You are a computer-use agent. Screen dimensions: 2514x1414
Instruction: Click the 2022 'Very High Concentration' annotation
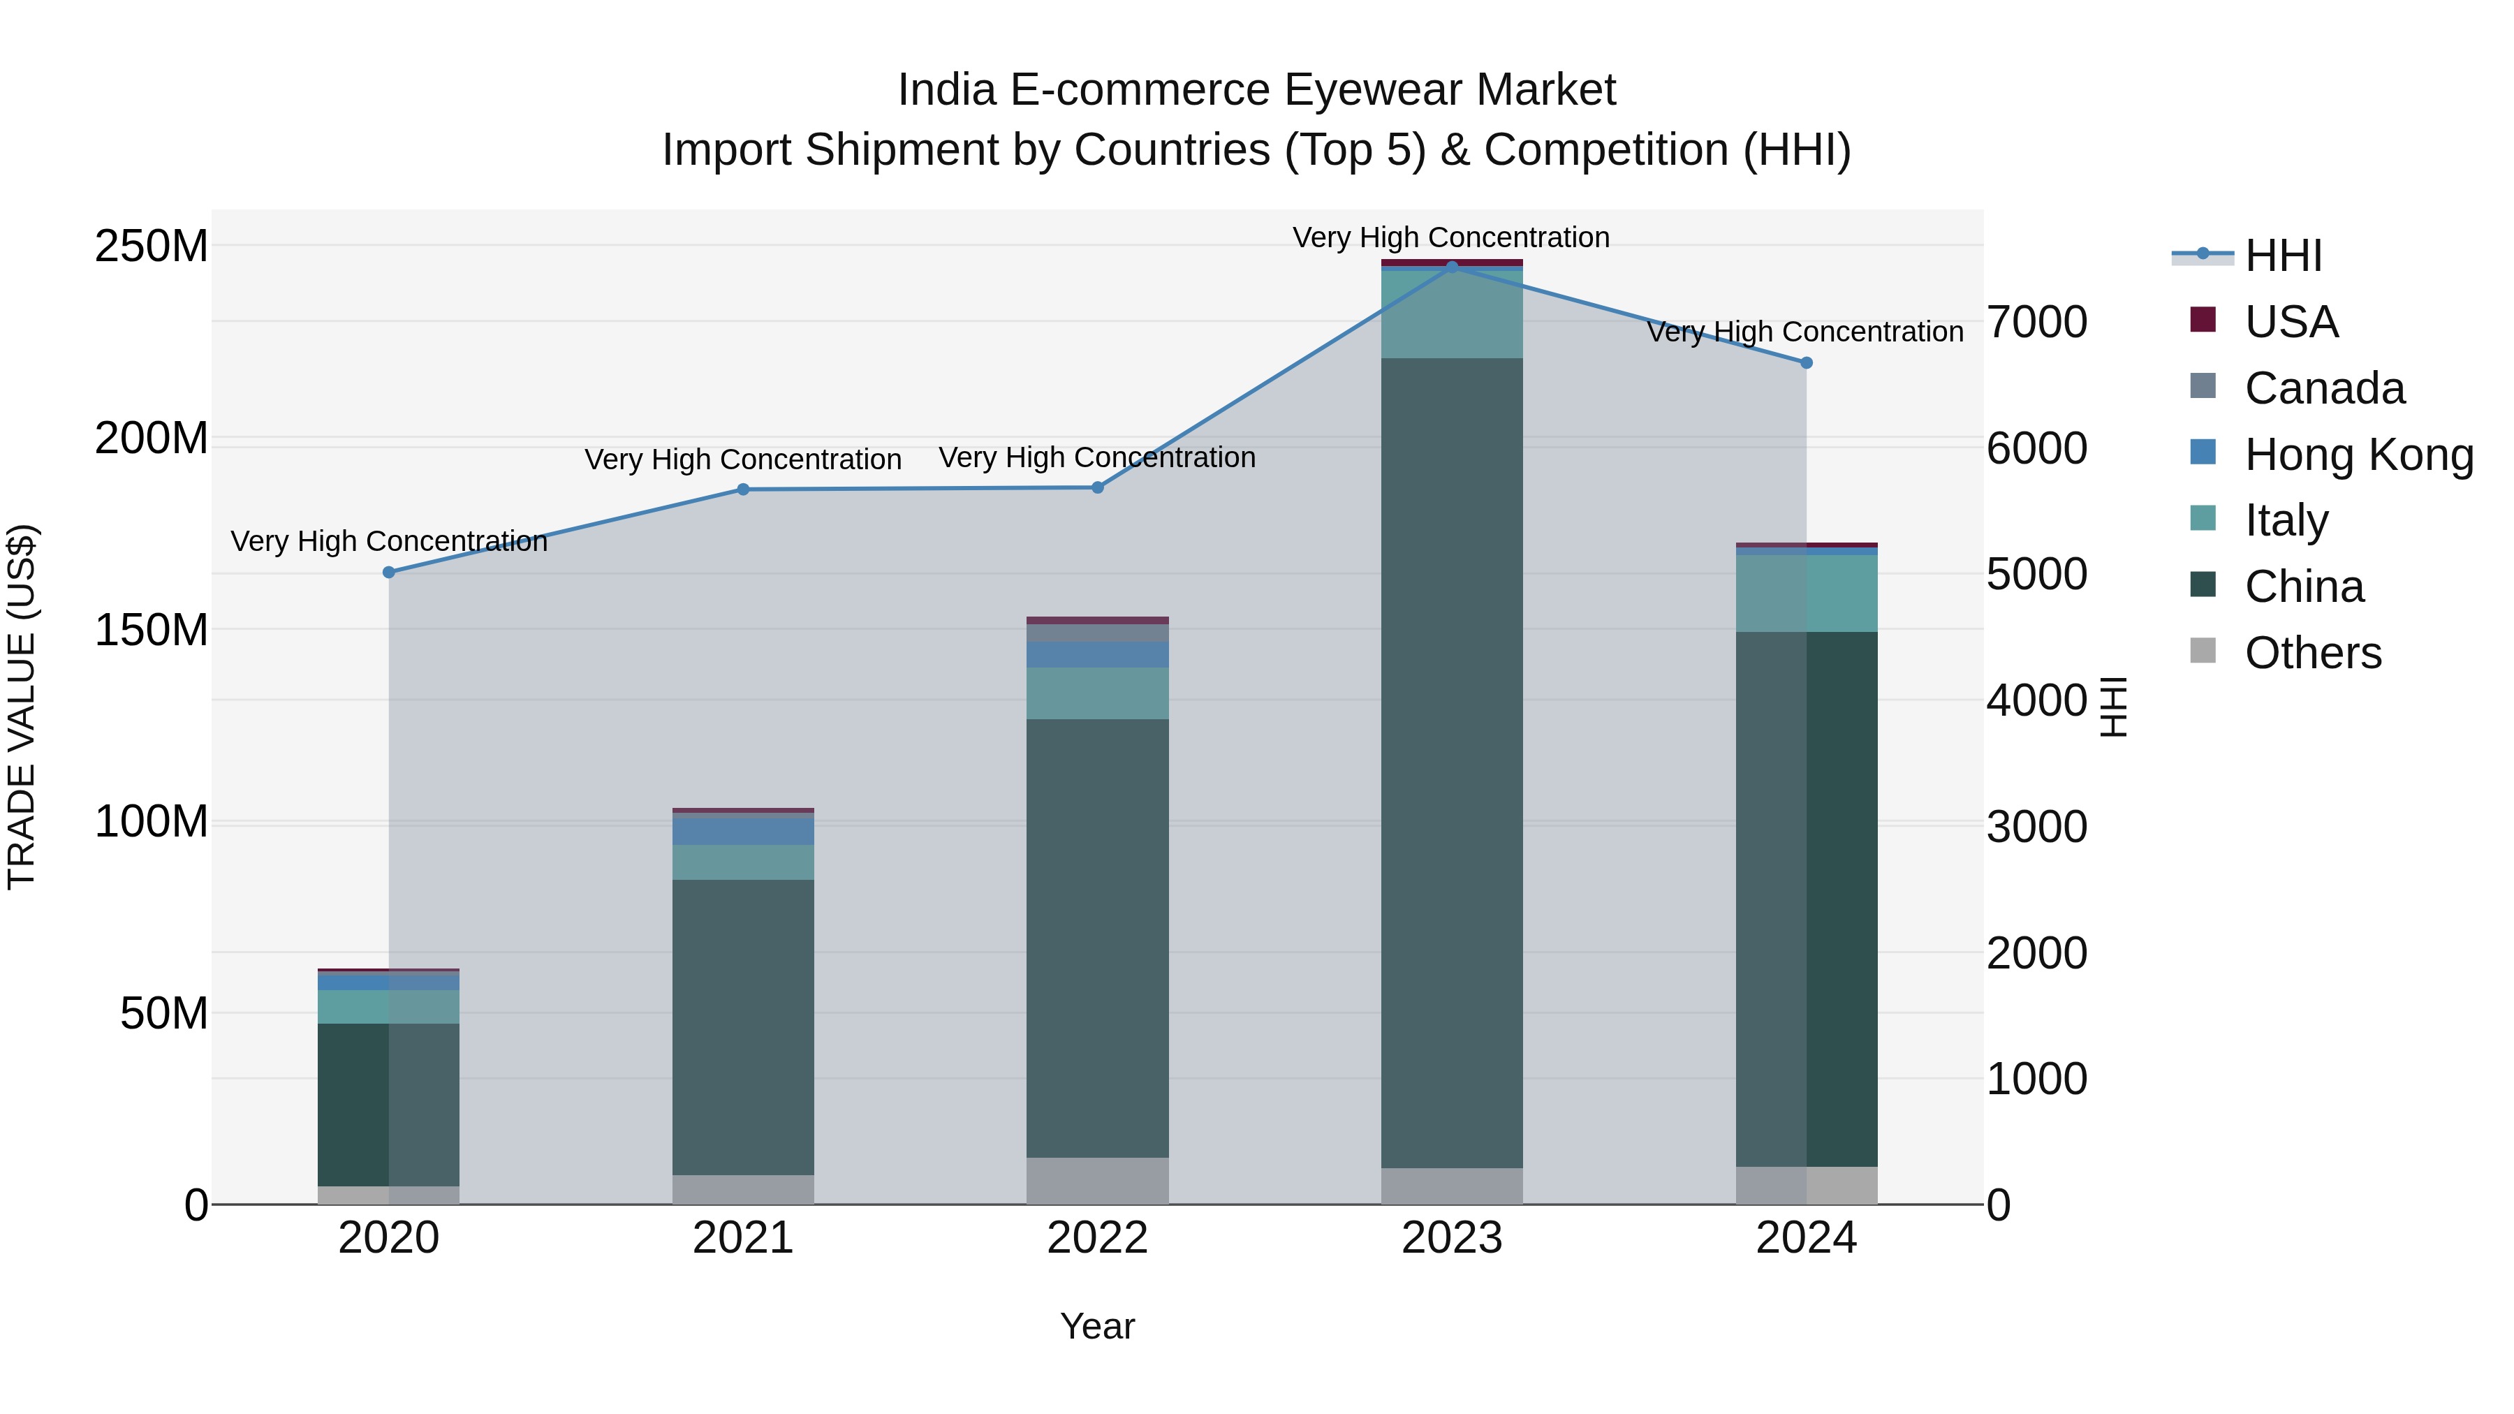tap(1097, 457)
